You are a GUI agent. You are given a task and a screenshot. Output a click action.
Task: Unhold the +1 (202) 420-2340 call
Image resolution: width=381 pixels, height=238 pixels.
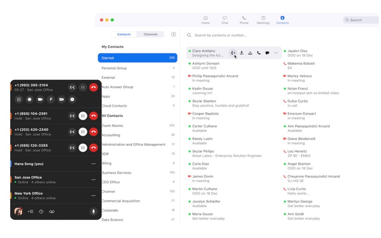tap(83, 132)
